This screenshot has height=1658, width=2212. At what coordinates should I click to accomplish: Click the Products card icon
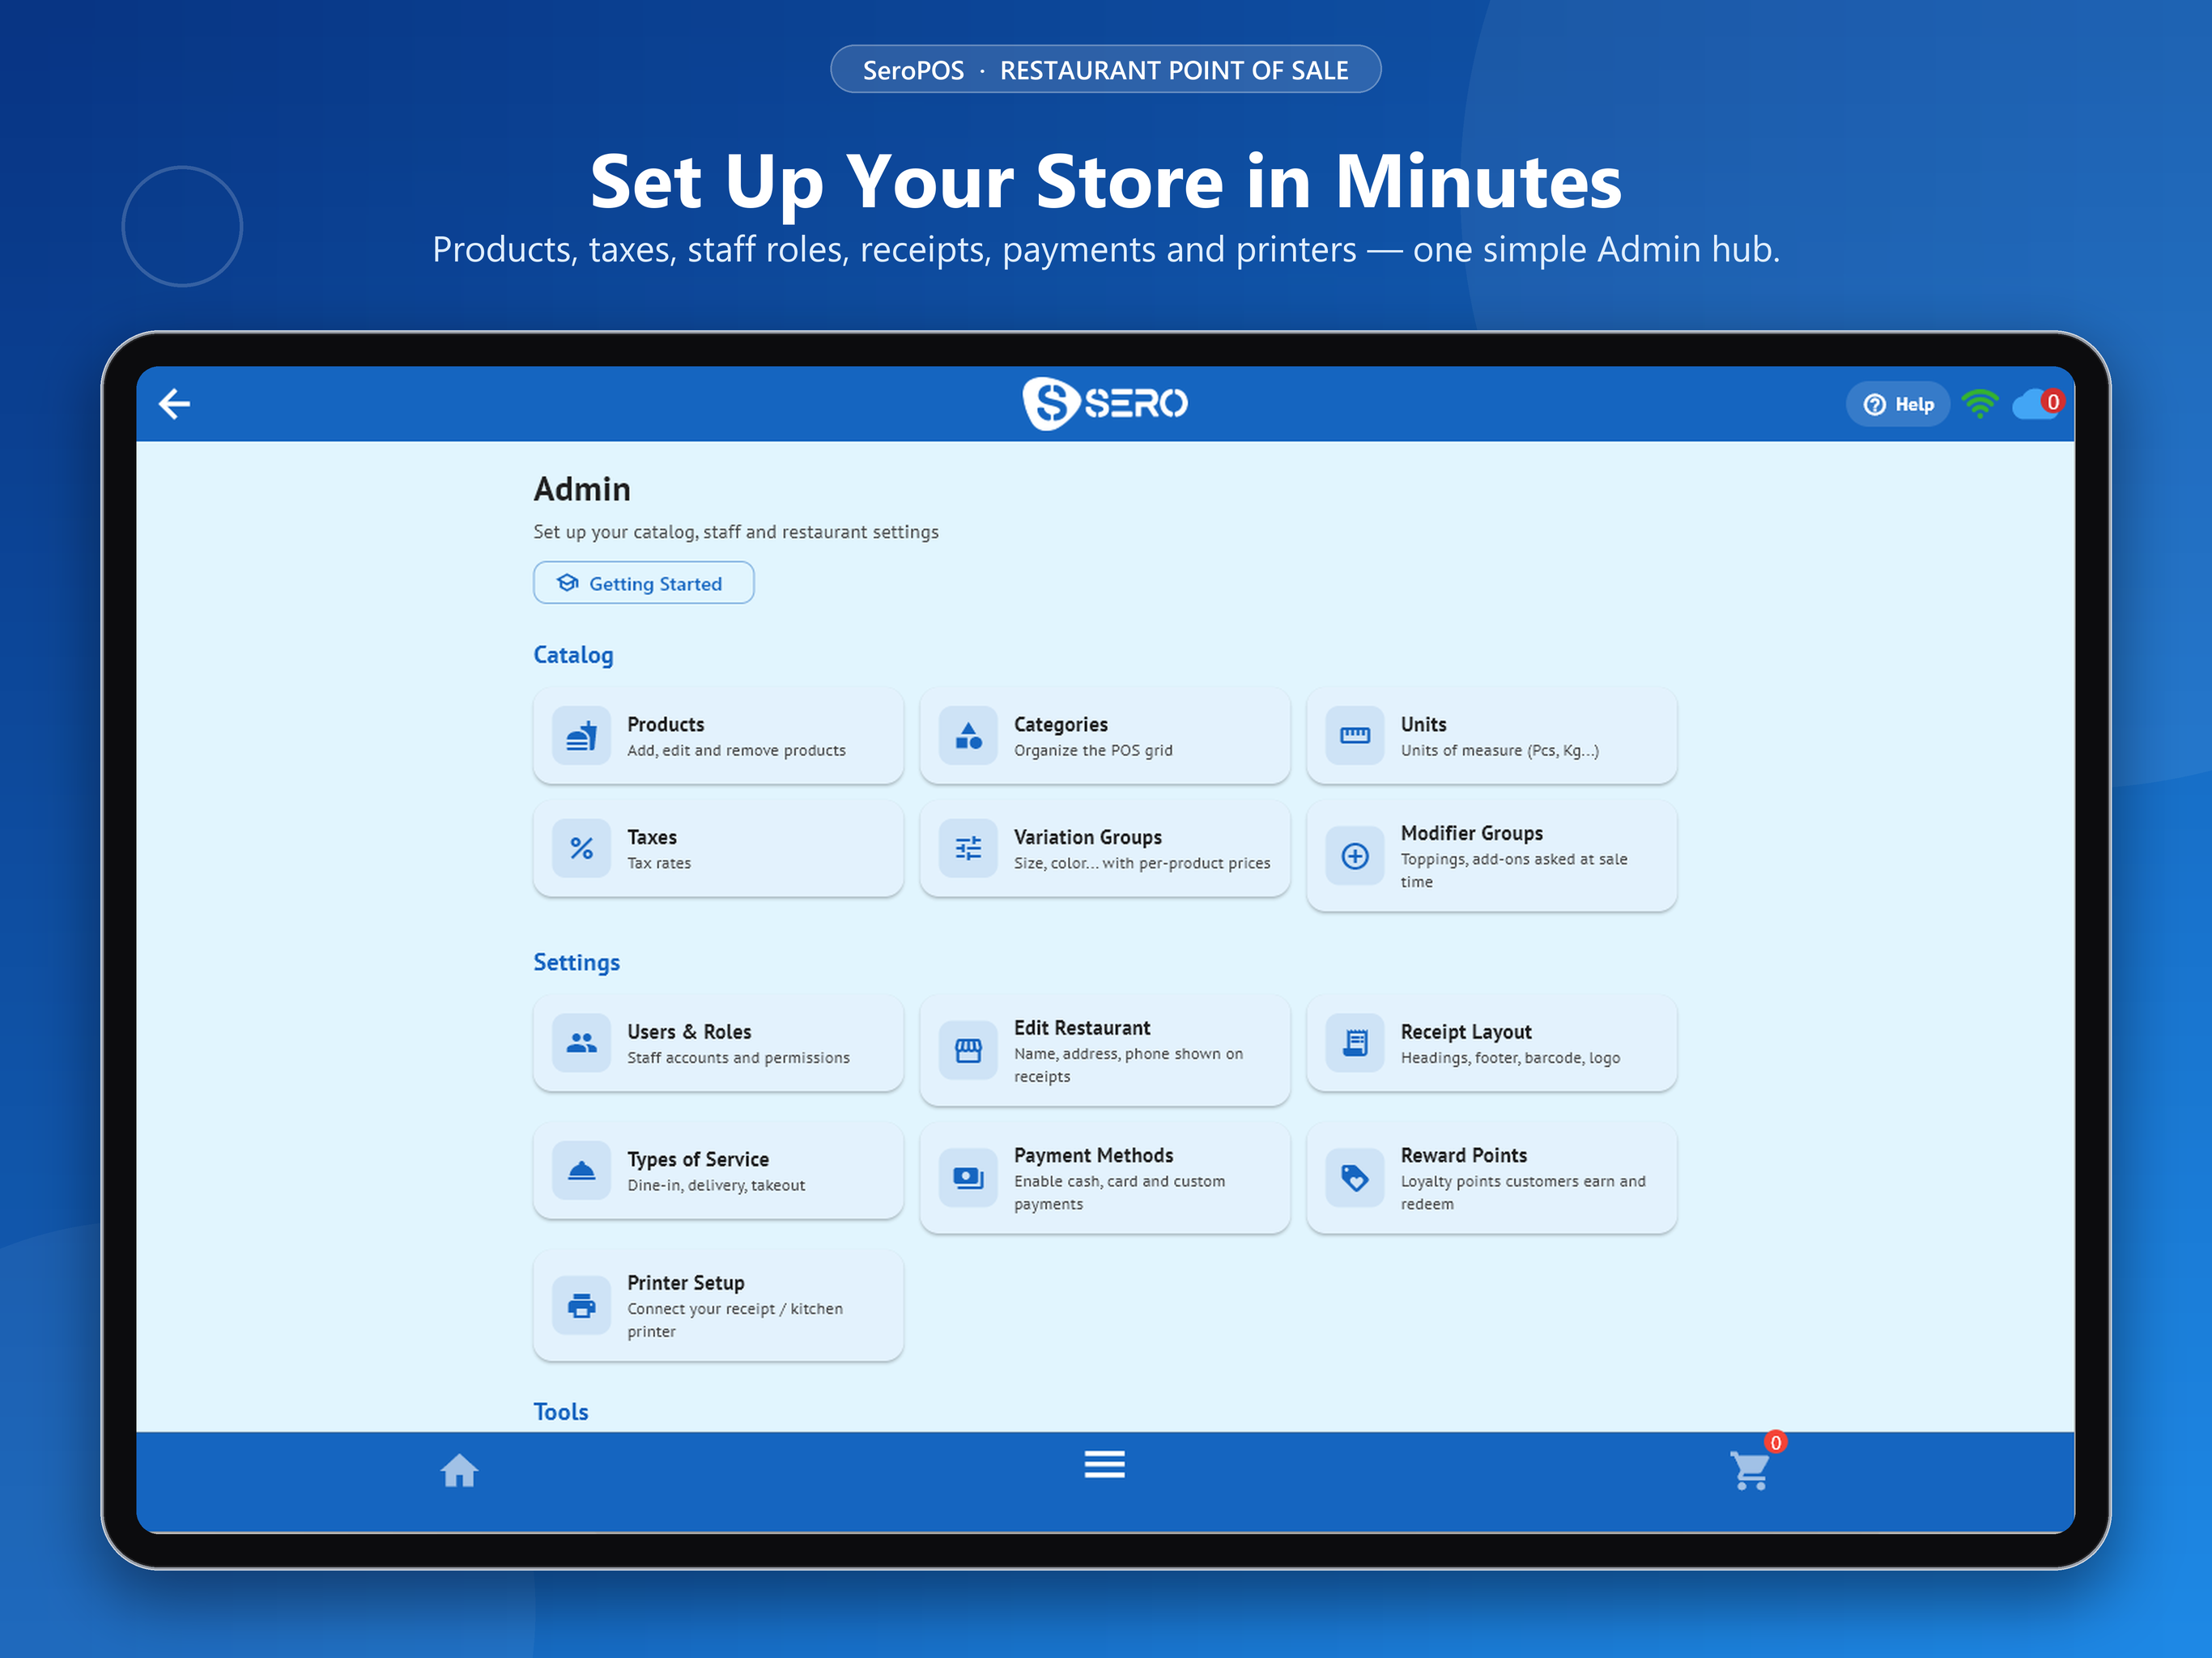[x=581, y=736]
